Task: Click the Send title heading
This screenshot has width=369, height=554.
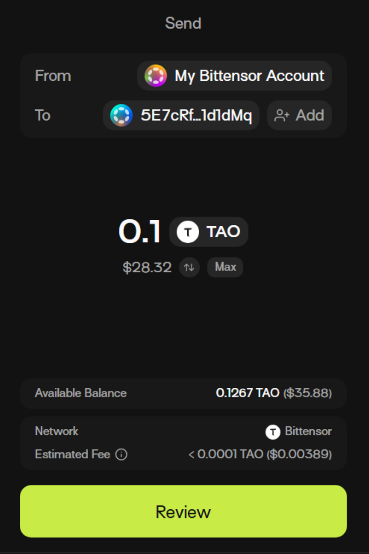Action: (x=183, y=23)
